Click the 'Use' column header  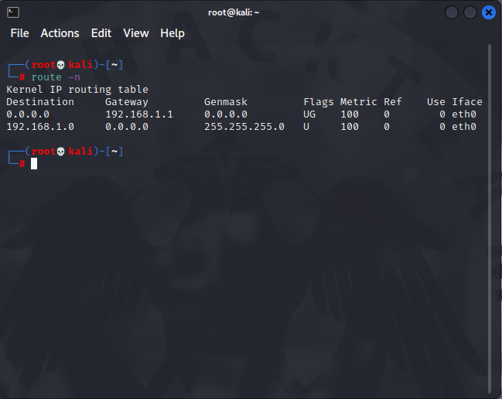point(436,102)
